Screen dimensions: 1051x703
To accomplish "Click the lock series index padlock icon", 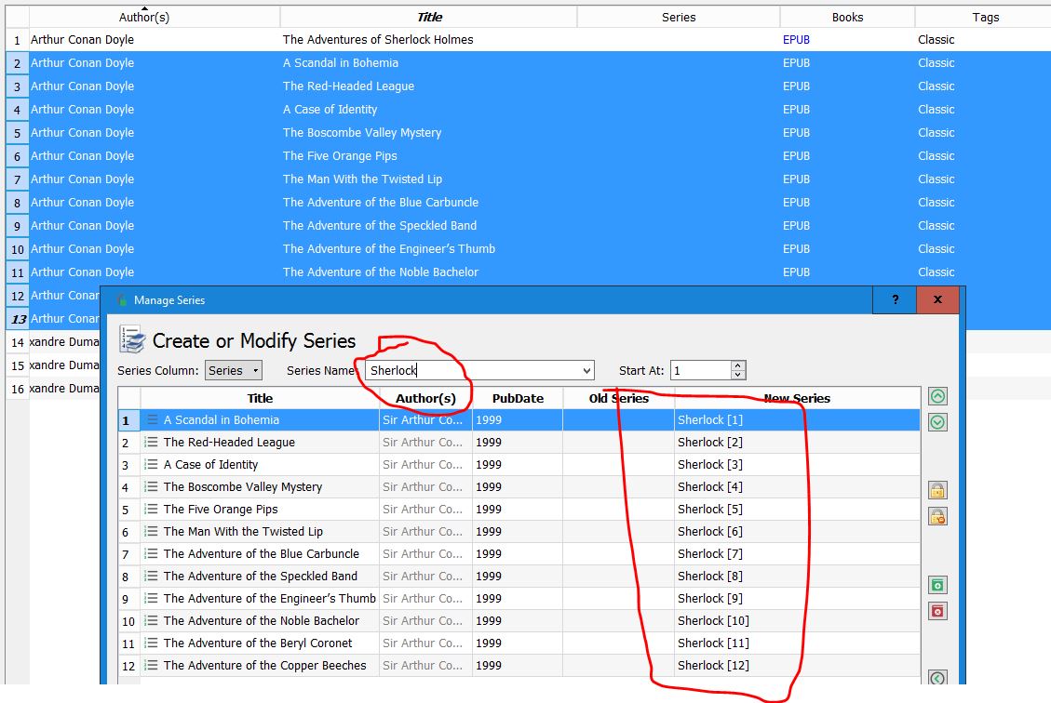I will 937,491.
